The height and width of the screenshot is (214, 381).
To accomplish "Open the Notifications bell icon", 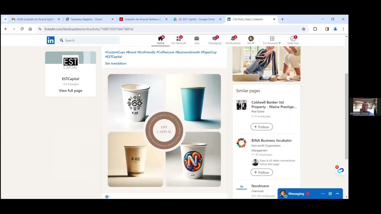I will (x=233, y=38).
